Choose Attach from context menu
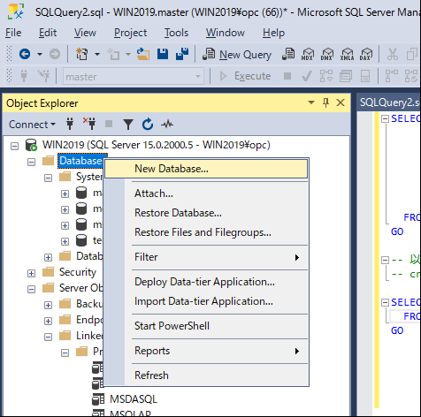 tap(206, 193)
